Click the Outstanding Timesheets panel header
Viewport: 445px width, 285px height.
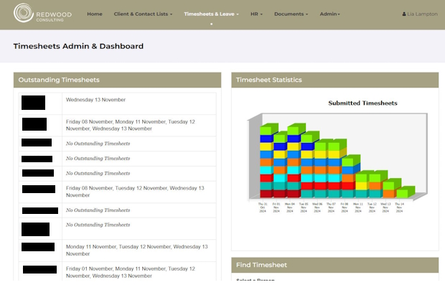(117, 80)
